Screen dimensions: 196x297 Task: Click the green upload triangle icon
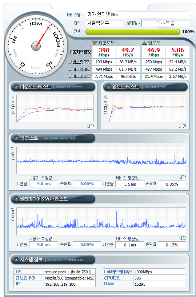pyautogui.click(x=144, y=43)
